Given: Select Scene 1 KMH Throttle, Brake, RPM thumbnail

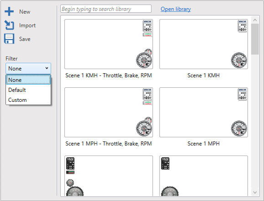Looking at the screenshot, I should [x=109, y=44].
